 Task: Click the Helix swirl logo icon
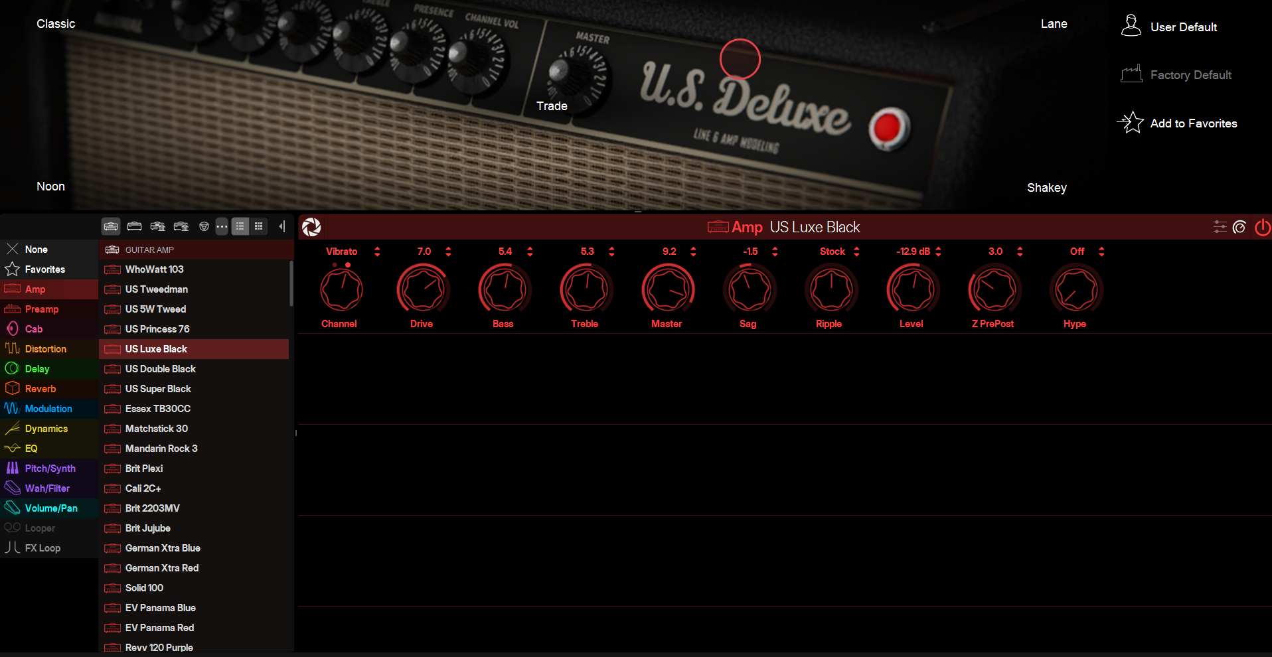(311, 227)
